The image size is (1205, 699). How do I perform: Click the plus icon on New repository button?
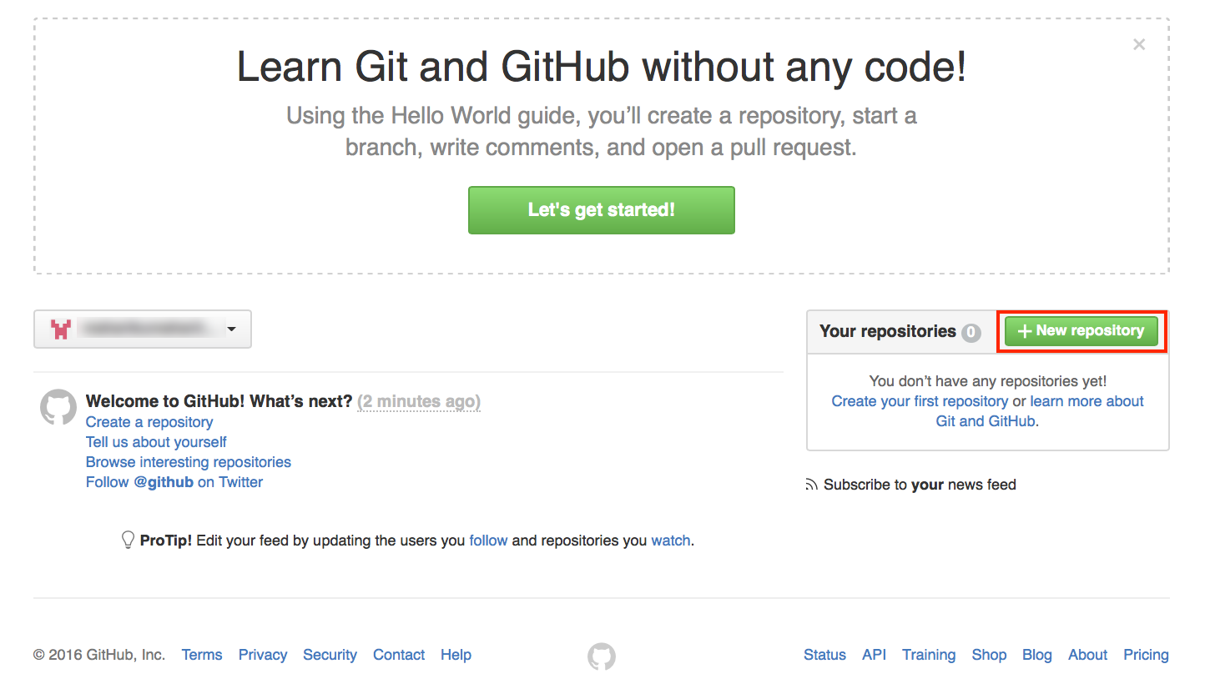pos(1025,331)
